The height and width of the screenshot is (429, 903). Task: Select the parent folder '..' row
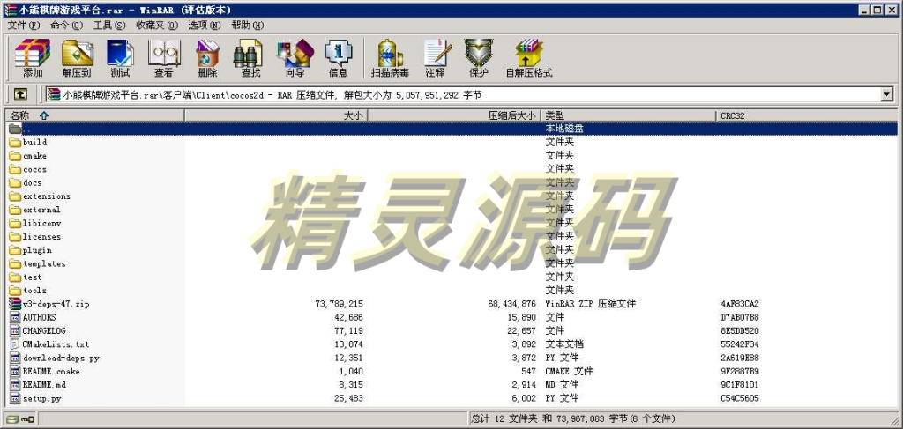click(x=451, y=129)
